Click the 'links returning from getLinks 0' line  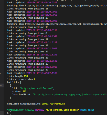point(27,33)
